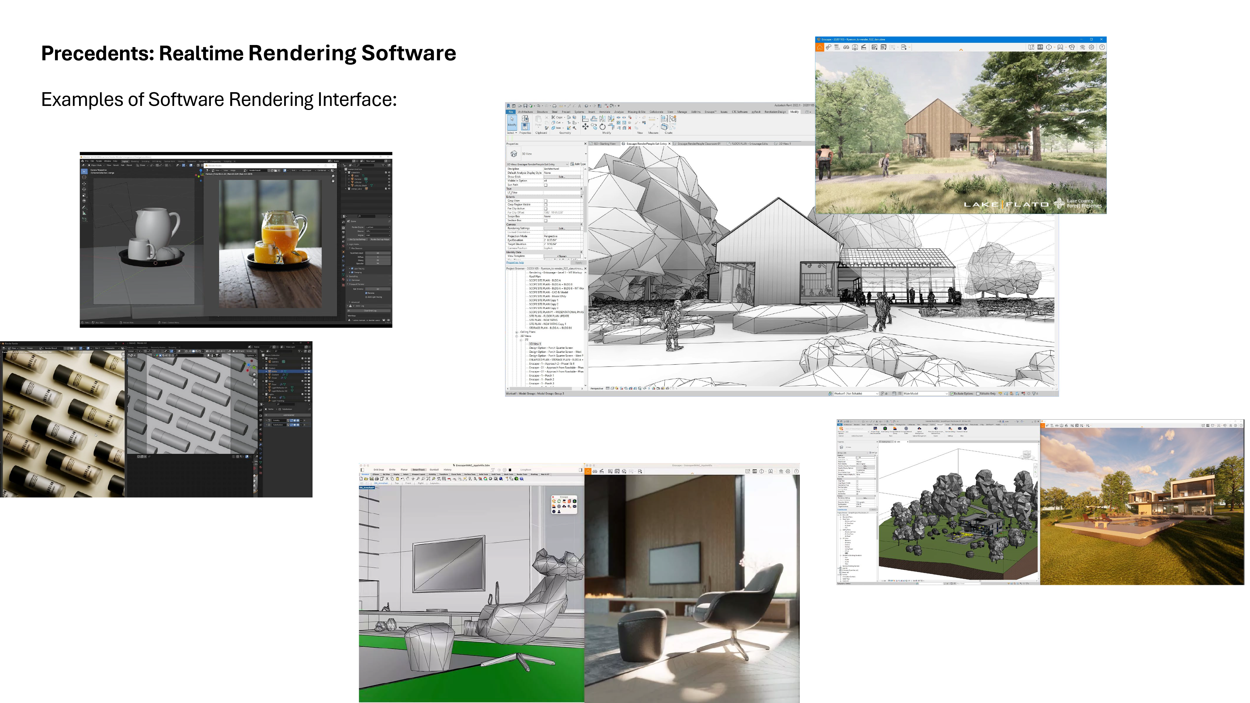Select the Revit Move tool
Image resolution: width=1250 pixels, height=703 pixels.
586,127
